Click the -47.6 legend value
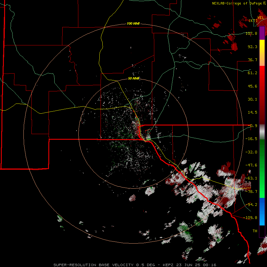Screen dimensions: 267x267 [252, 165]
